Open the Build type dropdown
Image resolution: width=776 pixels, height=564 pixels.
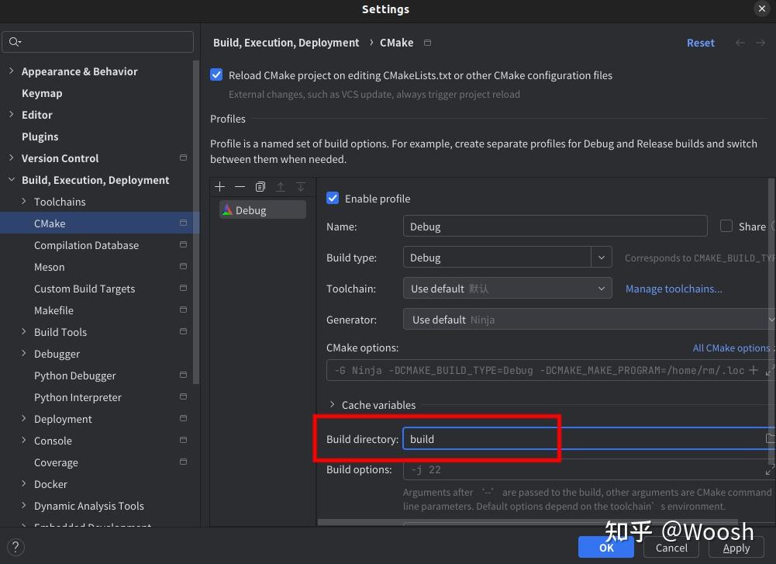tap(602, 258)
